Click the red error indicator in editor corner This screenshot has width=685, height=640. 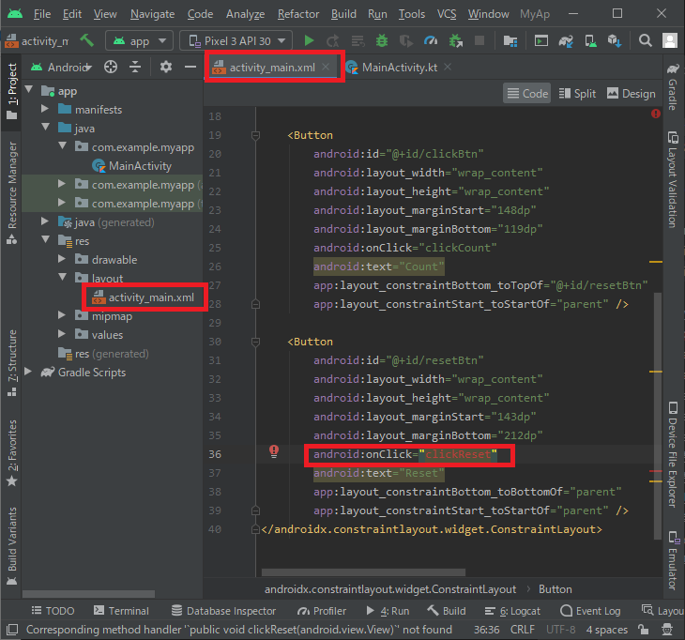(655, 114)
